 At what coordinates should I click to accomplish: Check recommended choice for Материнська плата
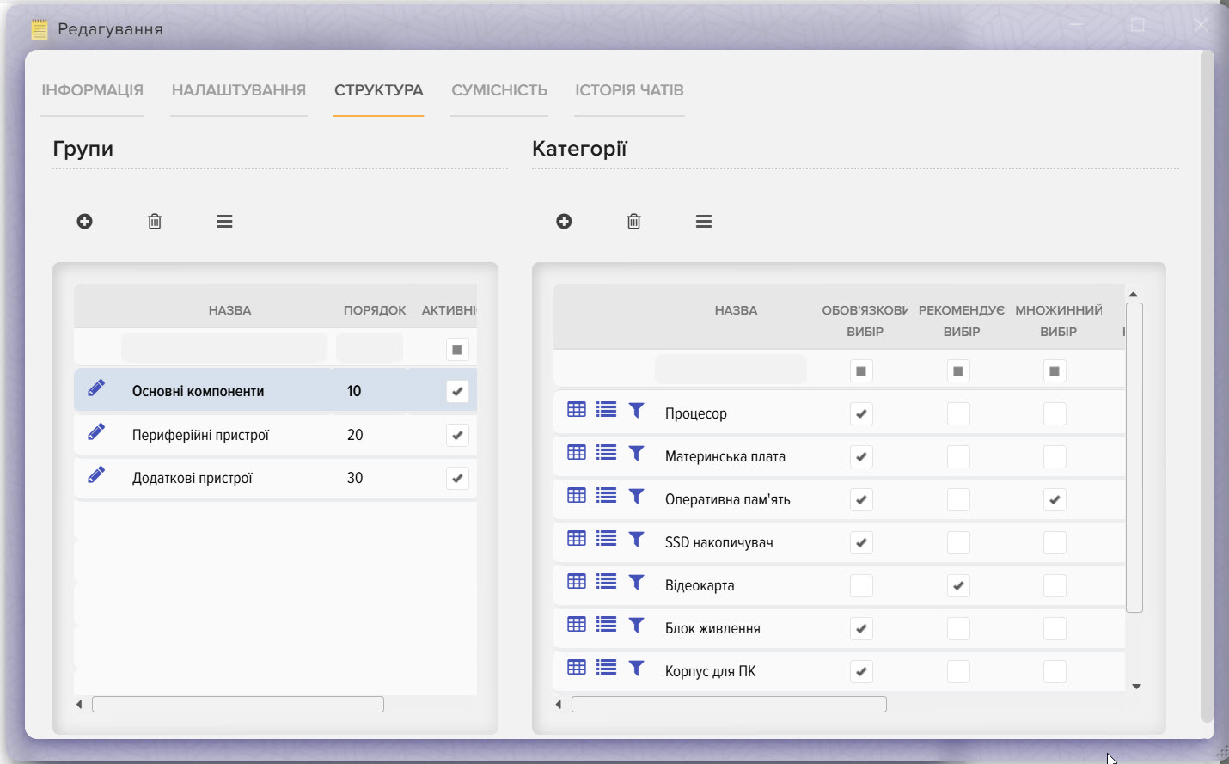958,457
